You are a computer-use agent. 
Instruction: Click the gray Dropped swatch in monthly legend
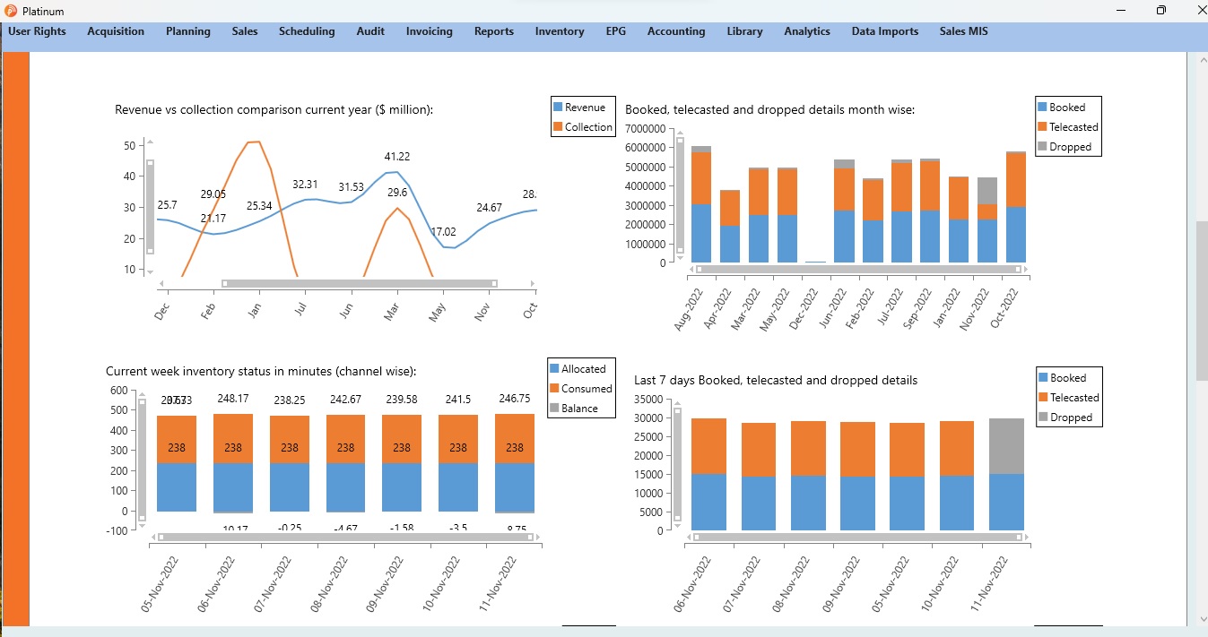click(x=1042, y=147)
